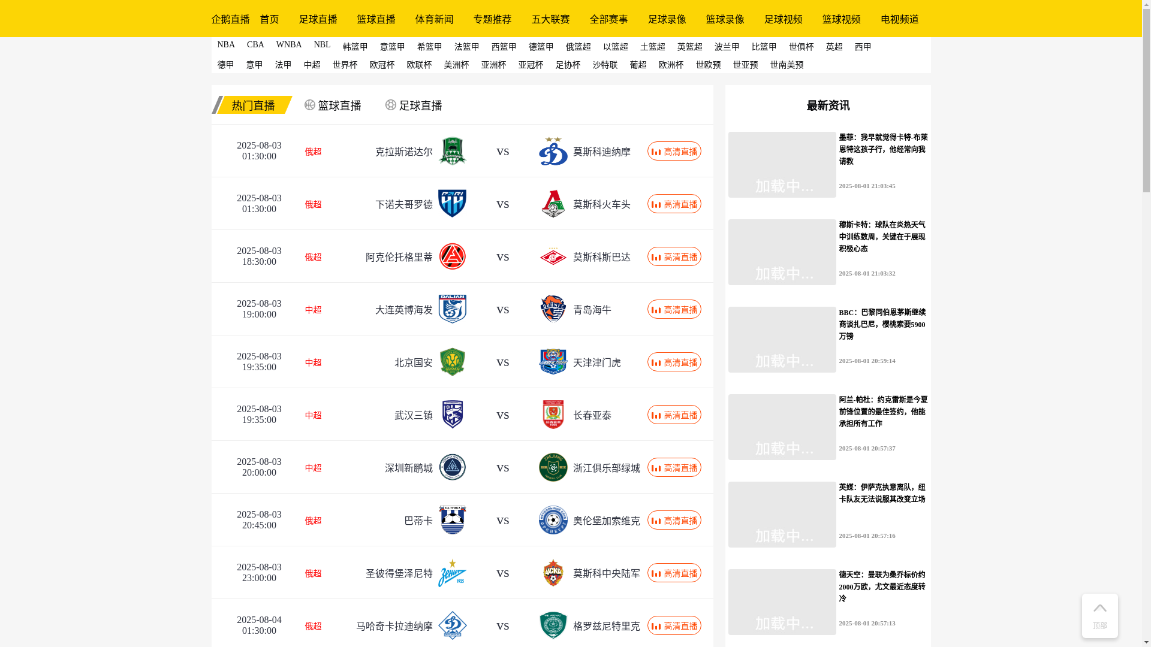Screen dimensions: 1151x647
Task: Click the Orenburg team logo
Action: click(553, 520)
